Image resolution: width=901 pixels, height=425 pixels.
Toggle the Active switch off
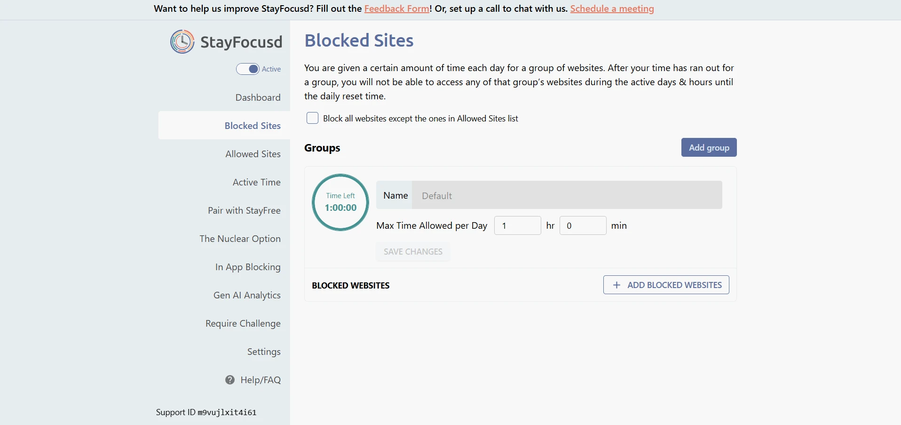[x=248, y=69]
